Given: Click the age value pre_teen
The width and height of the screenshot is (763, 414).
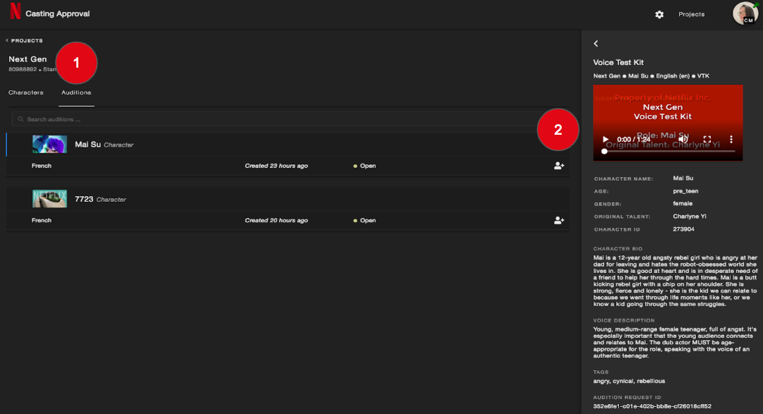Looking at the screenshot, I should click(685, 191).
